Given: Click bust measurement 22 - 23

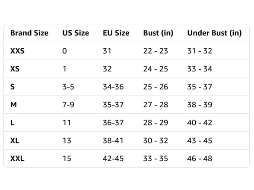Looking at the screenshot, I should [x=156, y=51].
